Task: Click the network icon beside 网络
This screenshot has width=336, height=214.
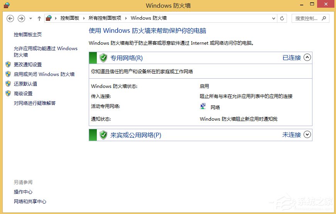Action: 203,106
